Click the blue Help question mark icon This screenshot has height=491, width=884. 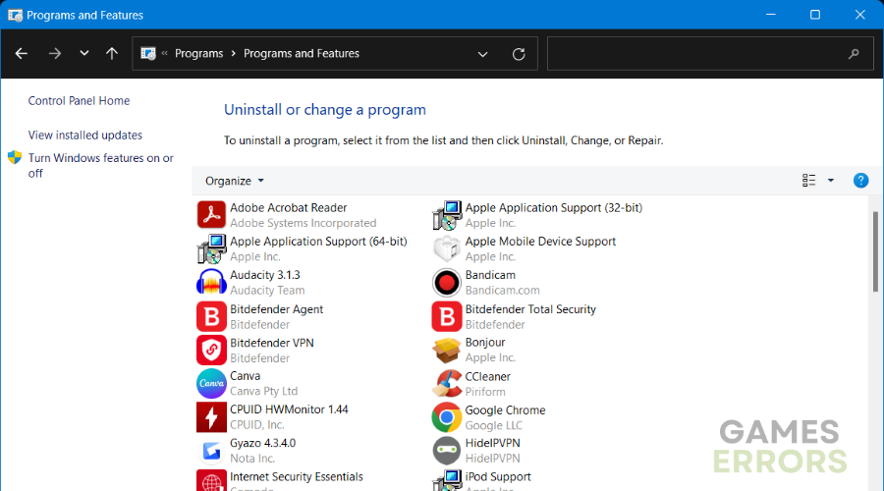tap(860, 181)
